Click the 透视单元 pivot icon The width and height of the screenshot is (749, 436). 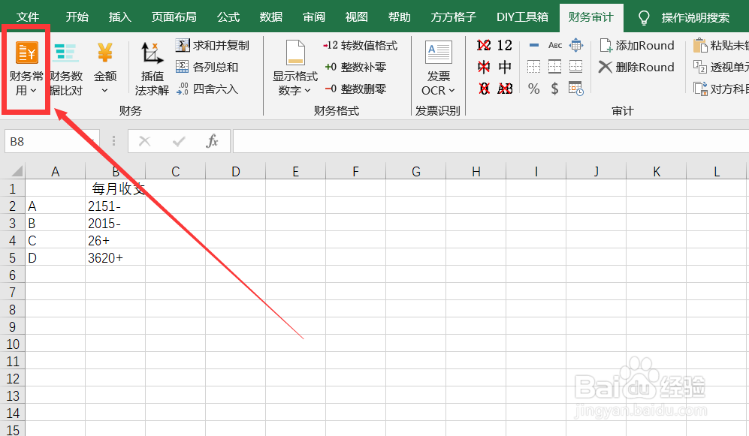point(700,67)
